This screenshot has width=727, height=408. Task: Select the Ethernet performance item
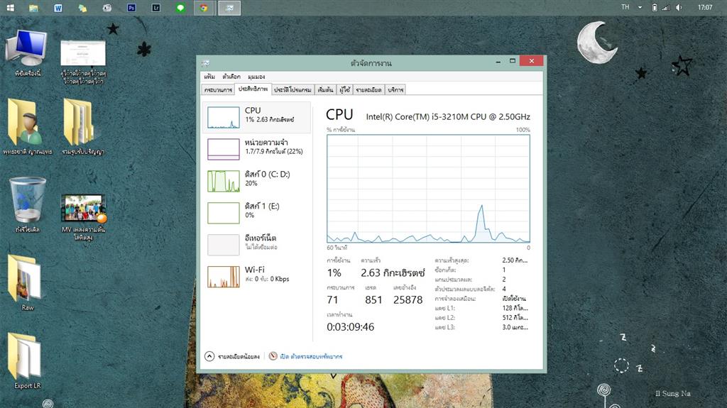(257, 244)
